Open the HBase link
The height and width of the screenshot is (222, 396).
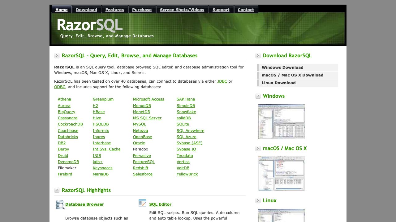pyautogui.click(x=99, y=112)
